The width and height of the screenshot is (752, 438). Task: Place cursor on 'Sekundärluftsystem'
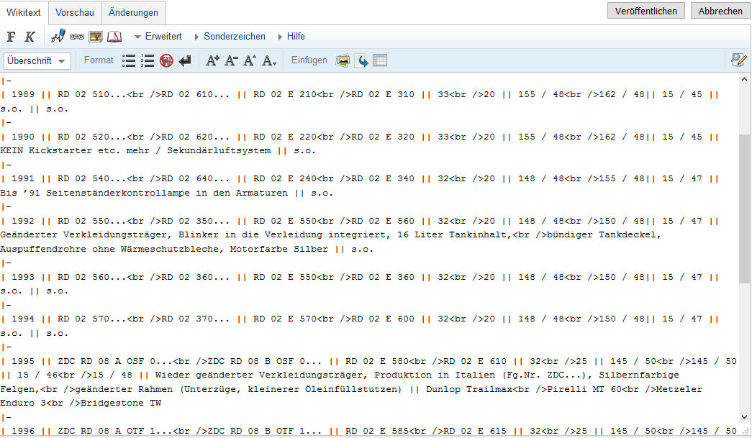tap(219, 150)
